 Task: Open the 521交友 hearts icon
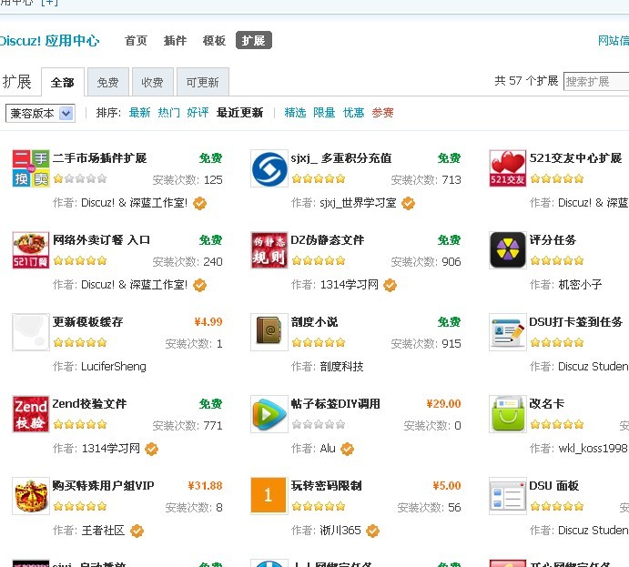click(507, 168)
